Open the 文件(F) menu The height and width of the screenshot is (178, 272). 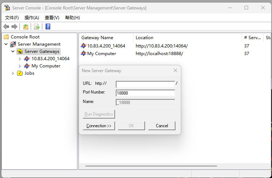click(x=12, y=18)
